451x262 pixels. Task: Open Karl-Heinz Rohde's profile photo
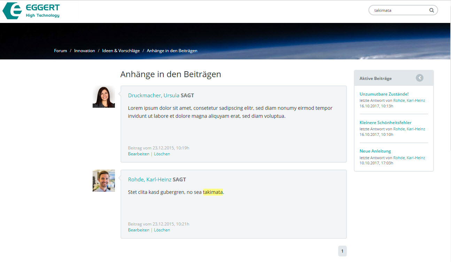[104, 181]
